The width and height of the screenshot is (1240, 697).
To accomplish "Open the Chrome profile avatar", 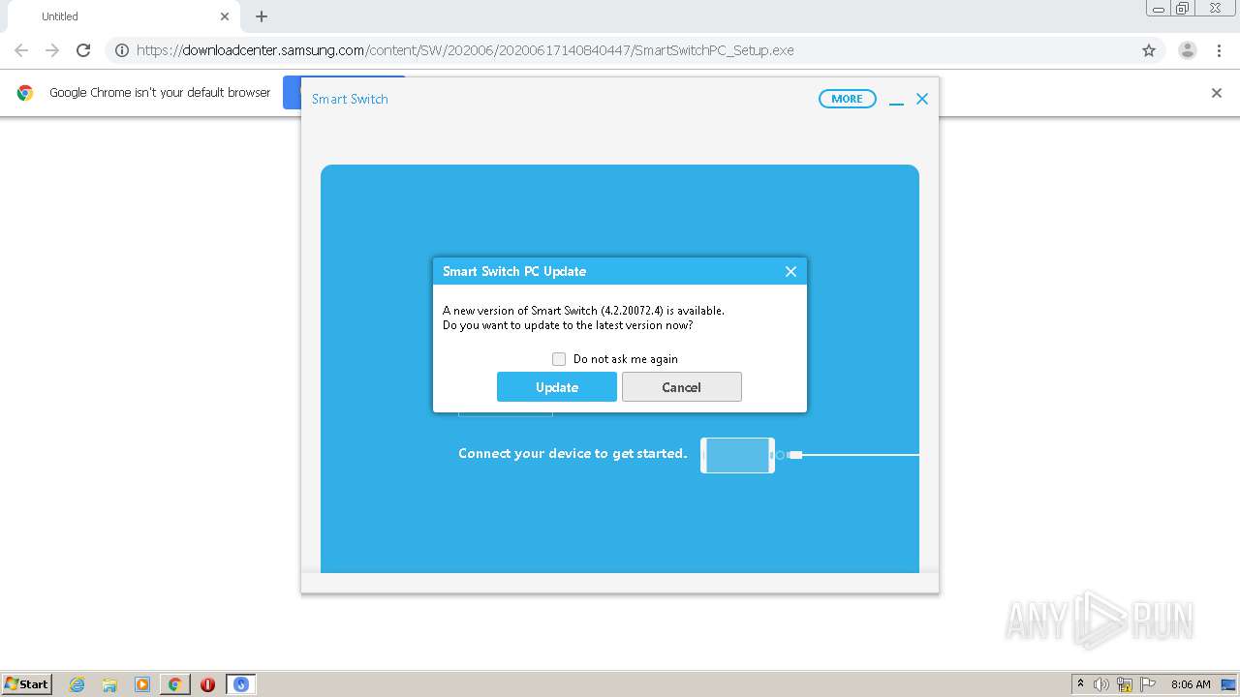I will pyautogui.click(x=1188, y=50).
